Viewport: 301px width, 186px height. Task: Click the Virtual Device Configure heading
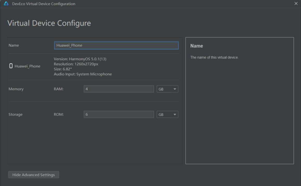49,23
